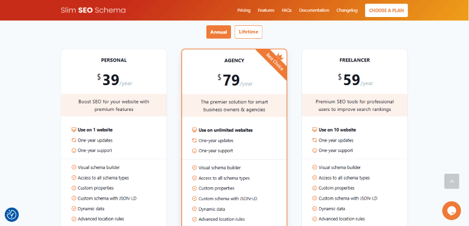Viewport: 469px width, 226px height.
Task: Click monitor icon beside Use on unlimited websites
Action: point(195,130)
